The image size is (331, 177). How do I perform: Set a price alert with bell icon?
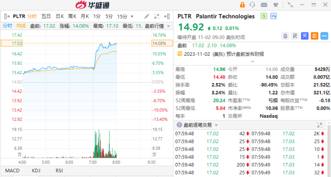[285, 36]
